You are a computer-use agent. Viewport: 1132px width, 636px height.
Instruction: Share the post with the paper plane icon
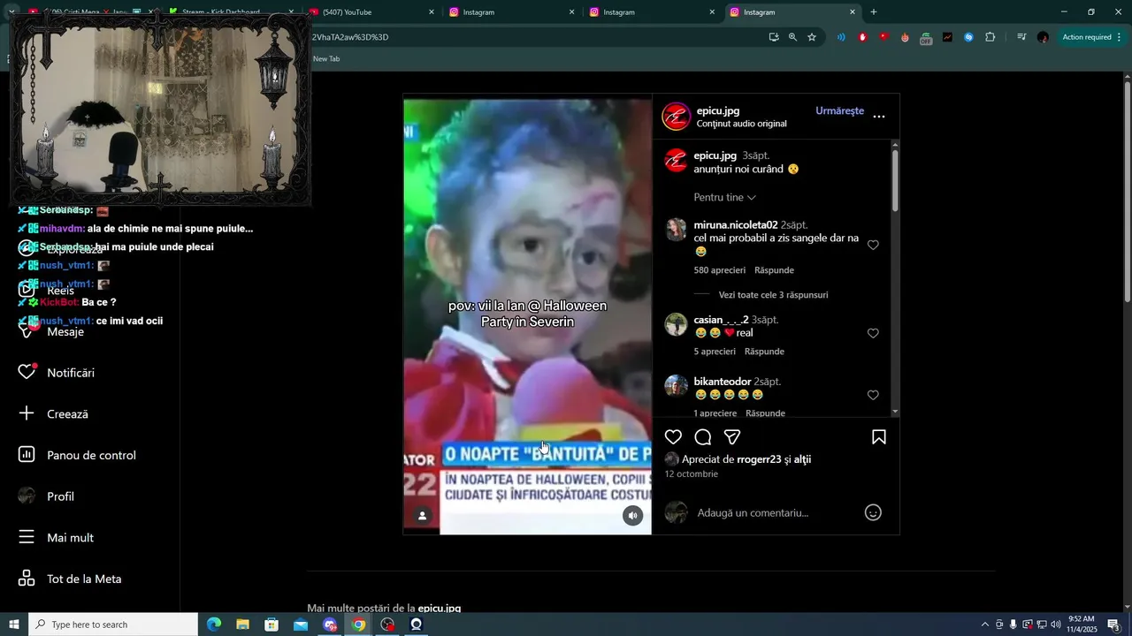(732, 437)
